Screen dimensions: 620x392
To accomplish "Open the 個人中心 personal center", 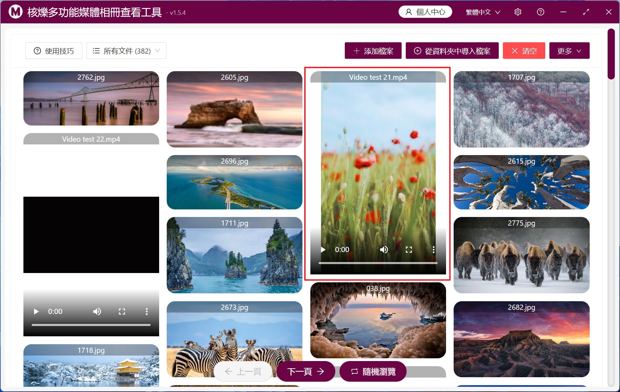I will pos(425,12).
